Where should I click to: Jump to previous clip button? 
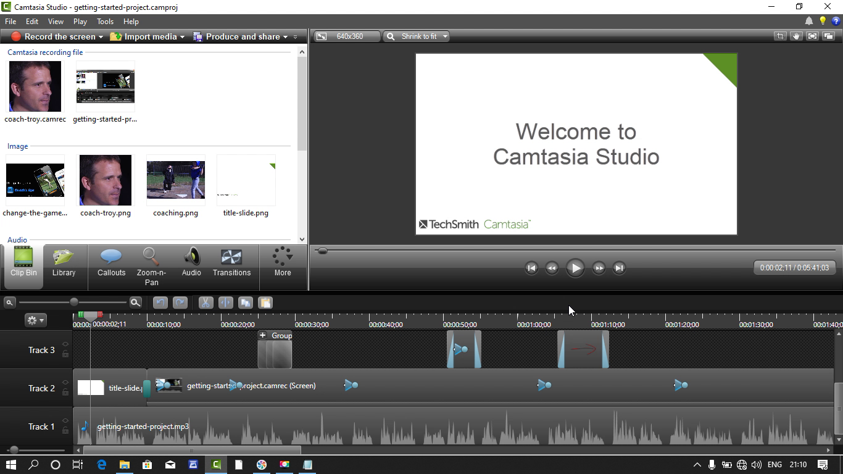531,268
